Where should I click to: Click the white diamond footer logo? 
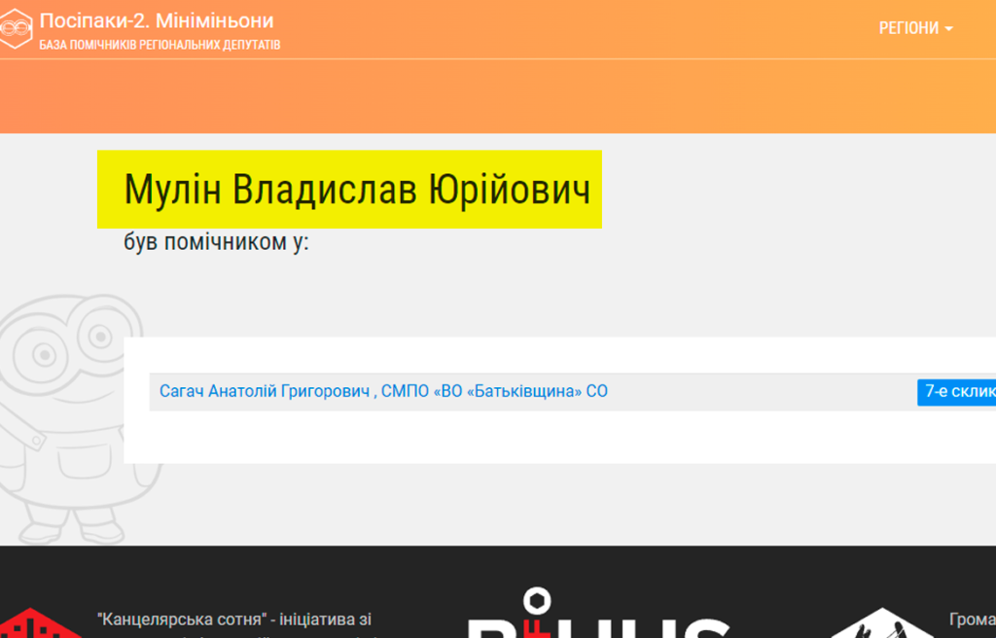[881, 623]
